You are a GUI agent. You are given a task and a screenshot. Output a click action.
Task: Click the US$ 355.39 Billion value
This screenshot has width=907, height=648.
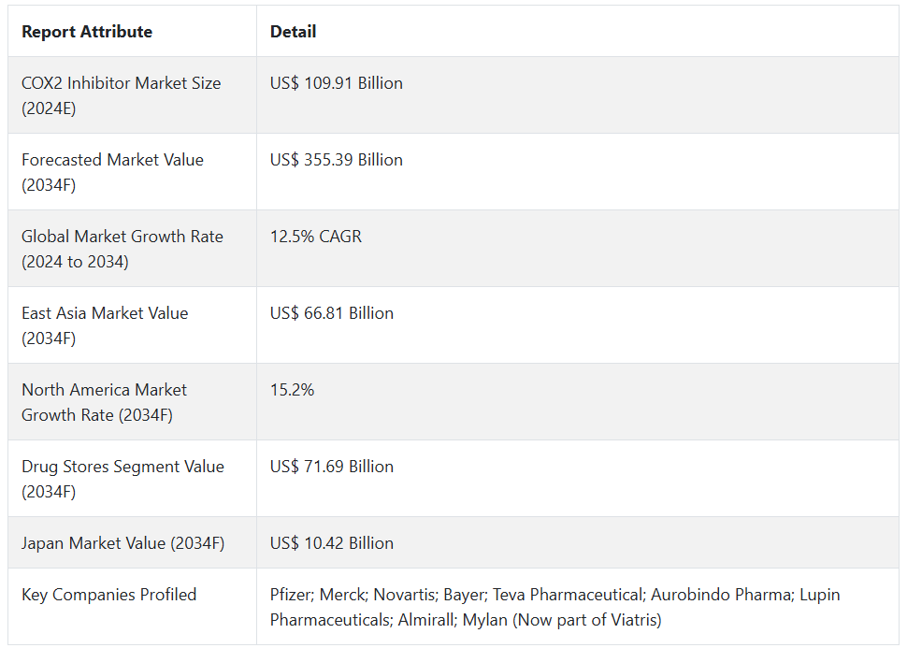point(337,160)
